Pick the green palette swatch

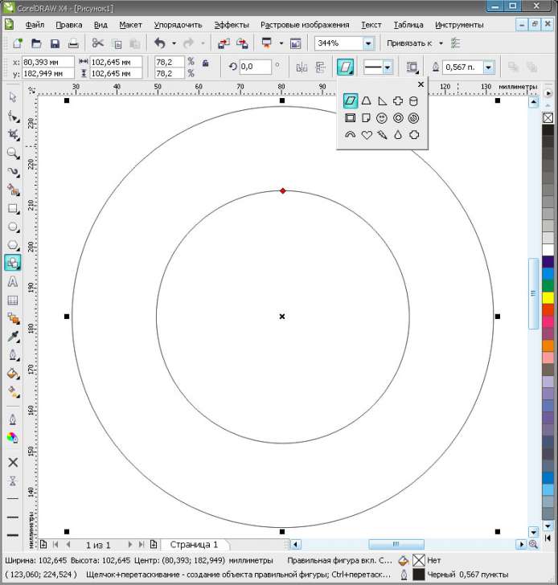[x=548, y=286]
